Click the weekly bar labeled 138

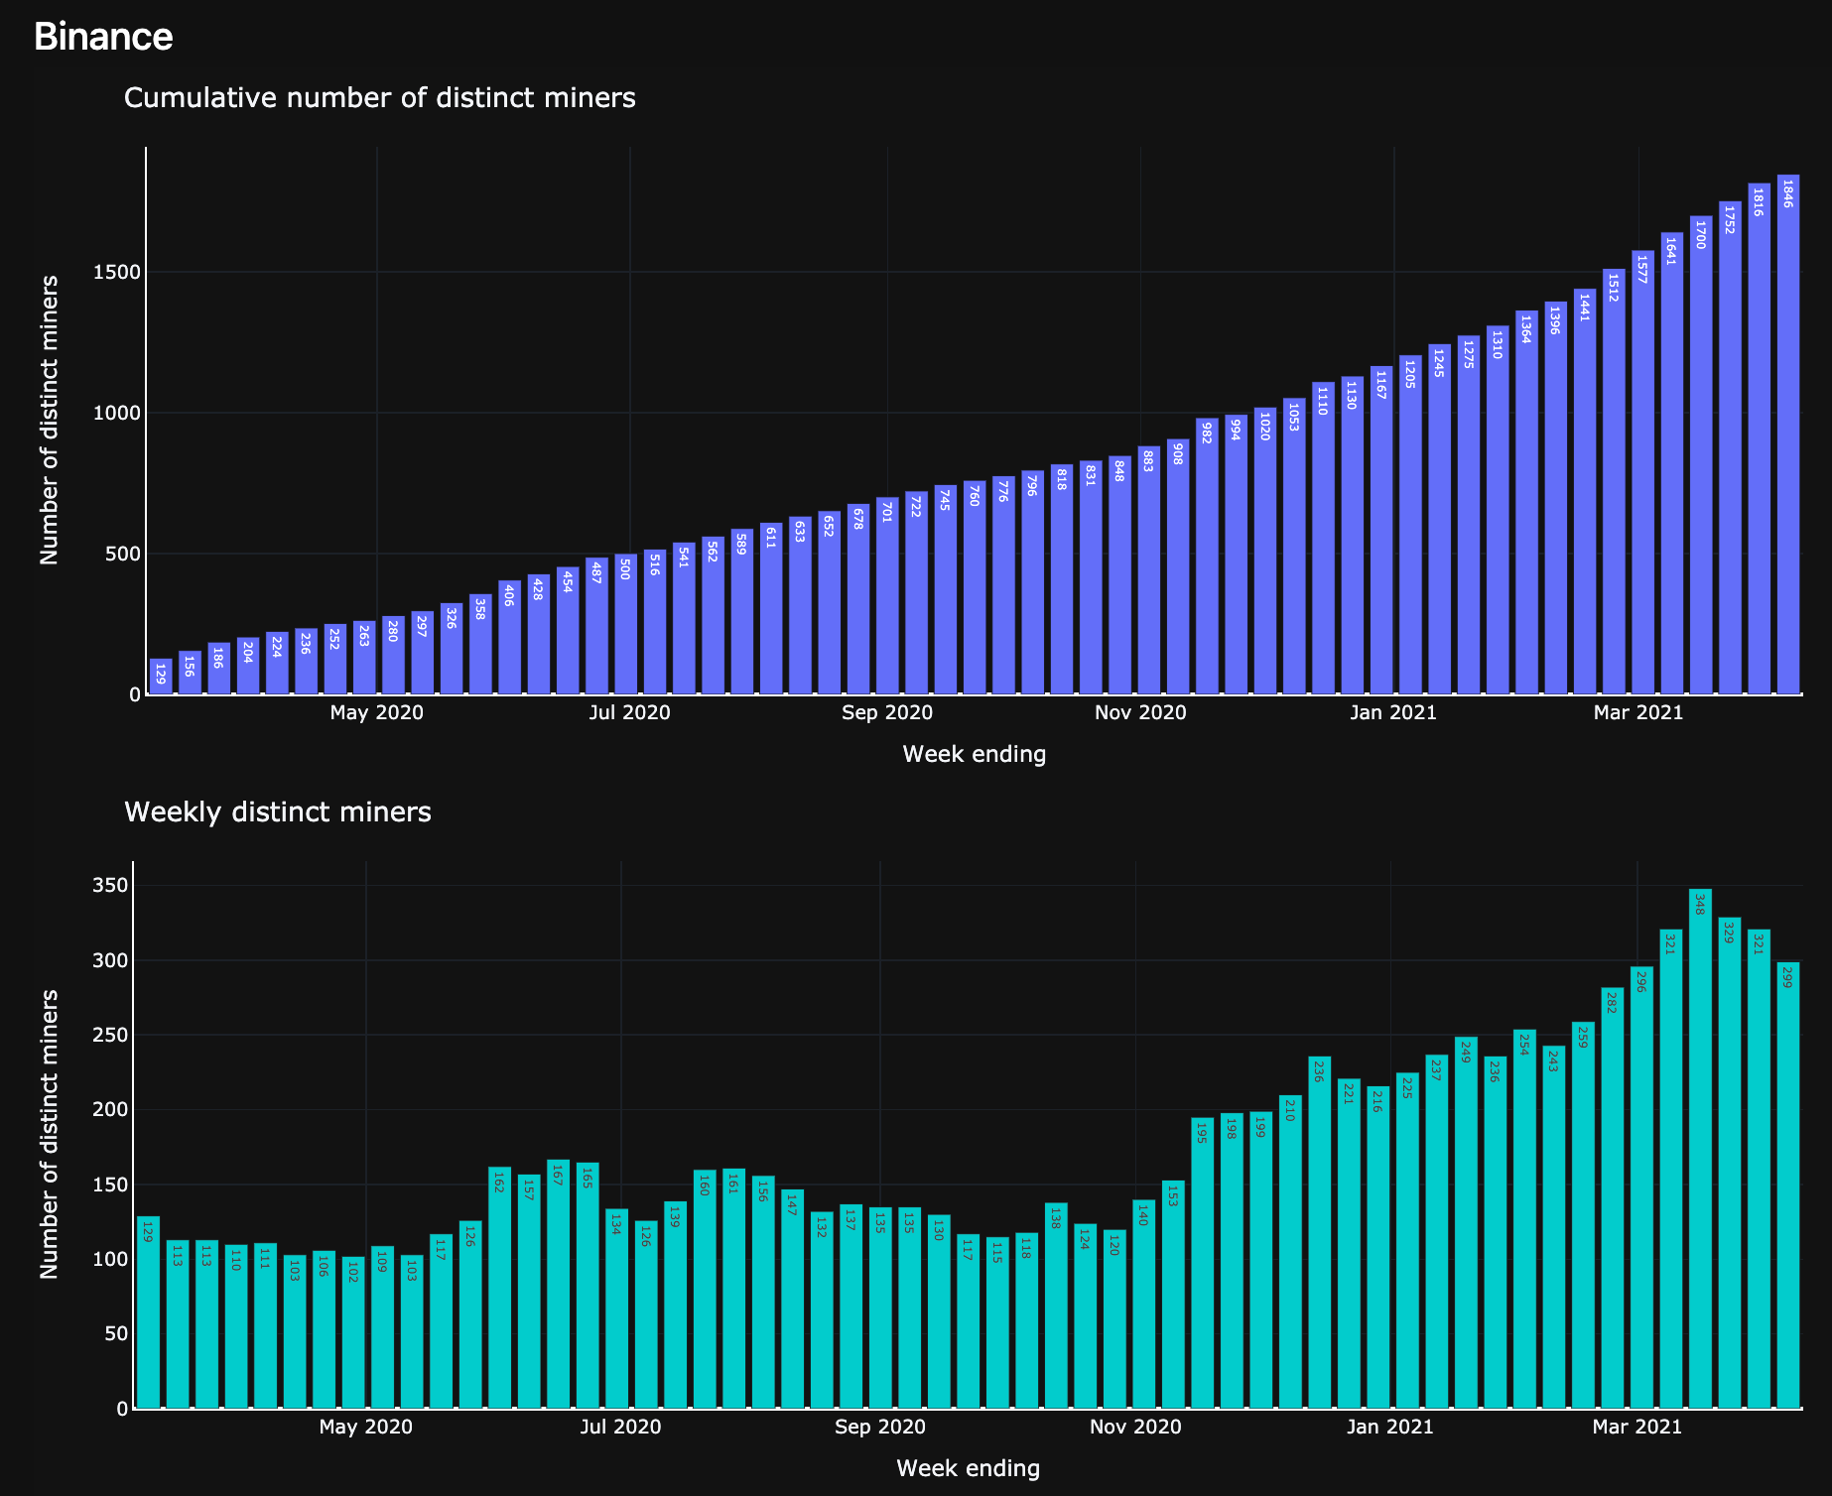tap(1056, 1306)
